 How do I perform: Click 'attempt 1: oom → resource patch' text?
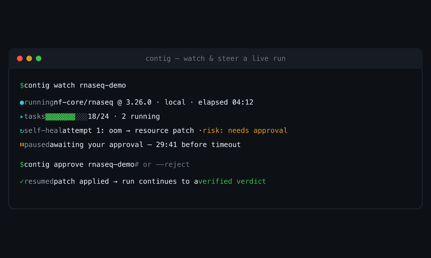128,130
